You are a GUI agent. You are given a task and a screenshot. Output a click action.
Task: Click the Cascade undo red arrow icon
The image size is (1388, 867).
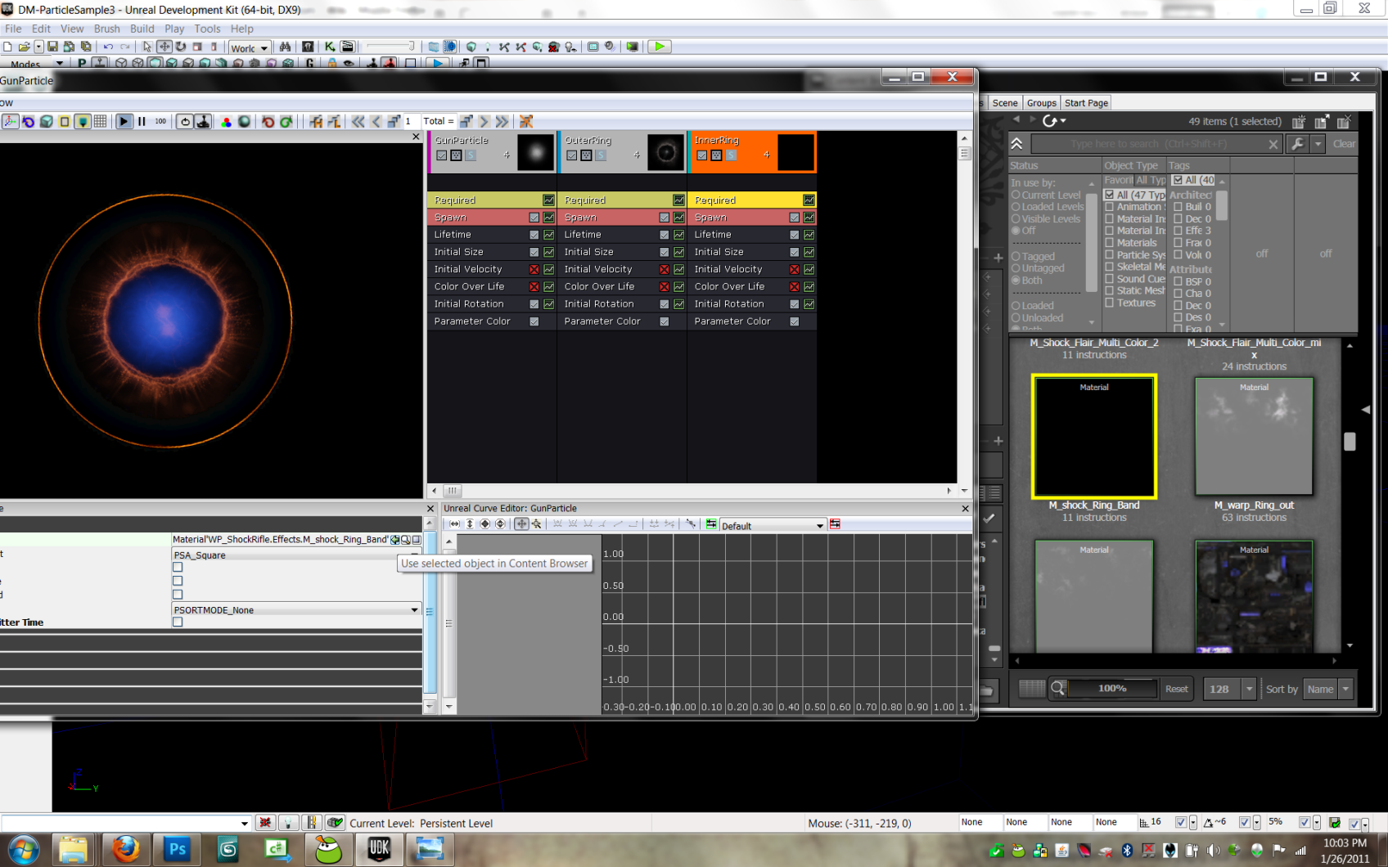(x=268, y=121)
